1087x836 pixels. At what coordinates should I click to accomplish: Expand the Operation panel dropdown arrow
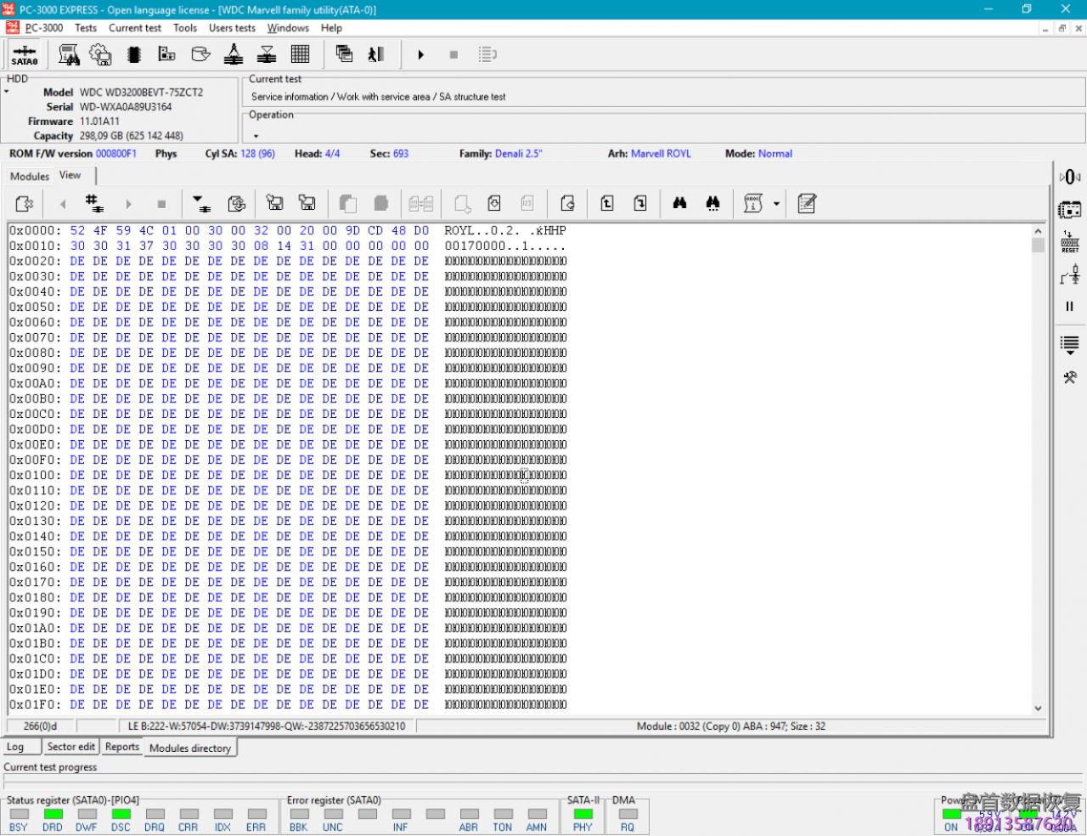[256, 136]
